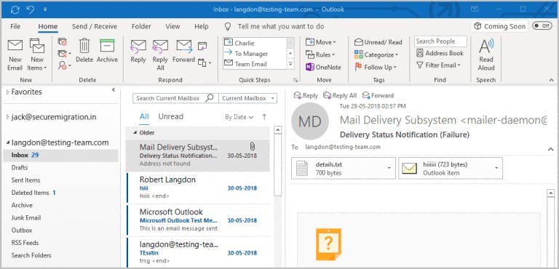Open the By Date sort dropdown
This screenshot has height=269, width=559.
[239, 117]
